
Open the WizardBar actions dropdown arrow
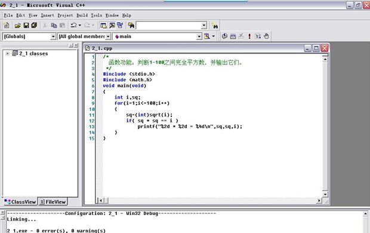[213, 36]
